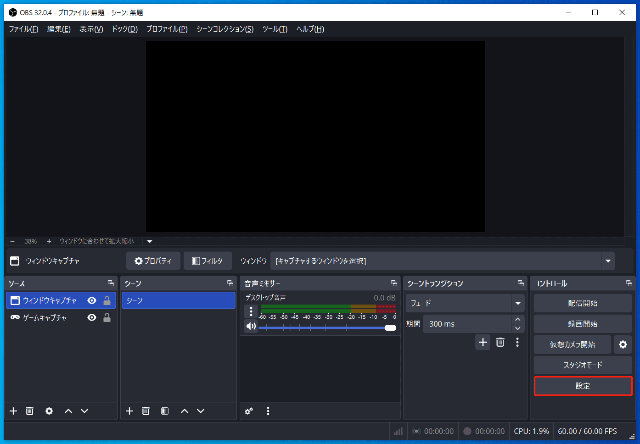Open デスクトップ音声 channel options three dots
Screen dimensions: 640x444
[251, 311]
